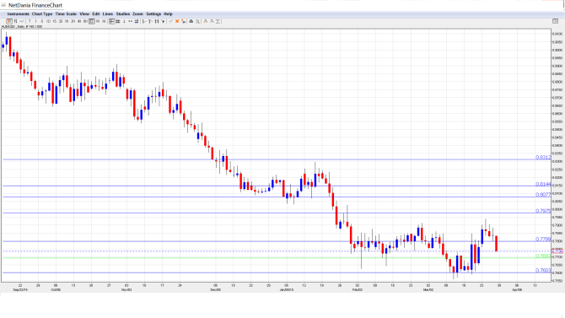Switch time scale to 8 hours
565x318 pixels.
click(x=85, y=21)
